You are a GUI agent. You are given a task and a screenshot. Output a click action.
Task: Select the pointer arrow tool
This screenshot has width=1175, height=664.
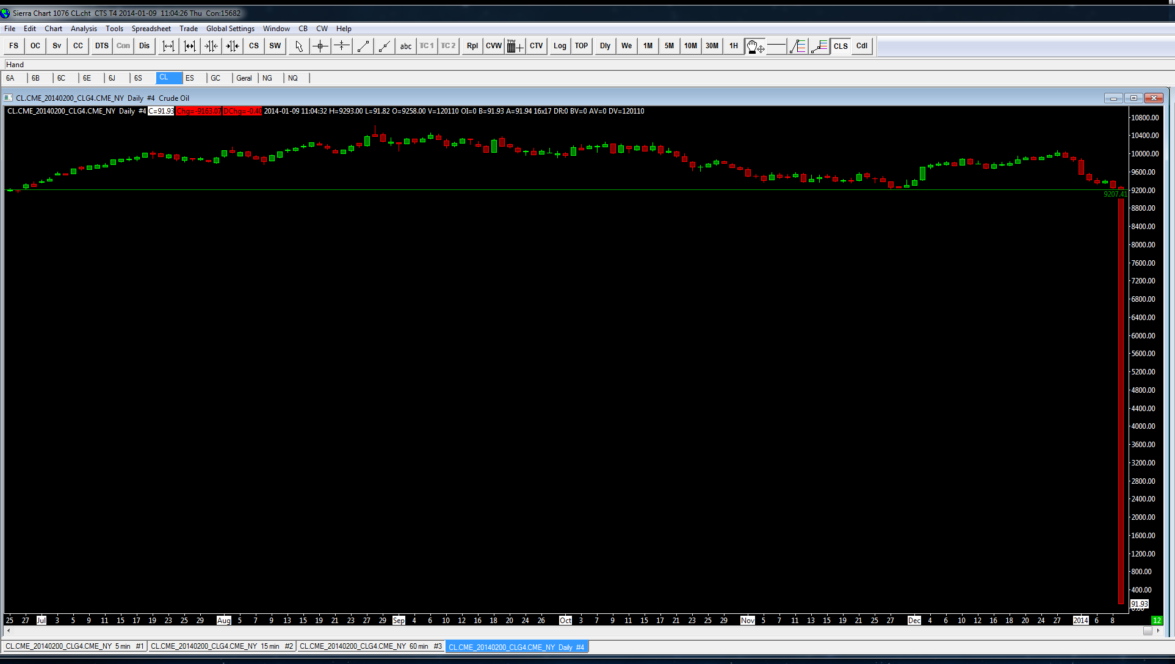pyautogui.click(x=298, y=46)
